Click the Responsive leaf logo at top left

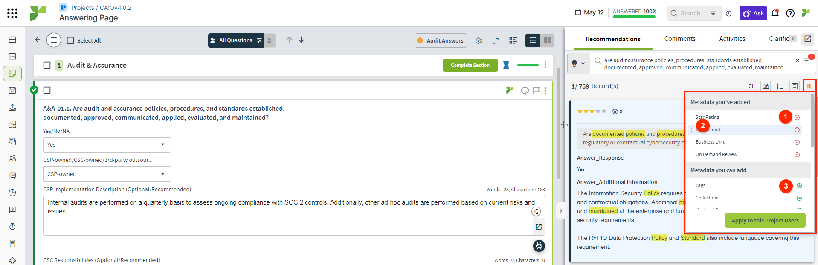[38, 13]
